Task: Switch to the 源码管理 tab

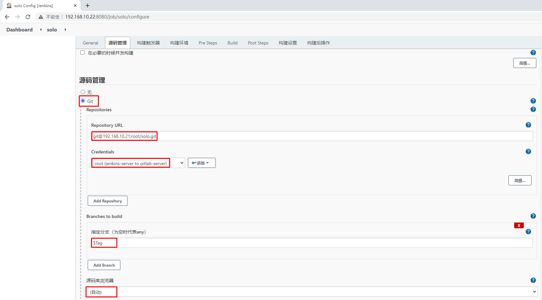Action: click(x=118, y=43)
